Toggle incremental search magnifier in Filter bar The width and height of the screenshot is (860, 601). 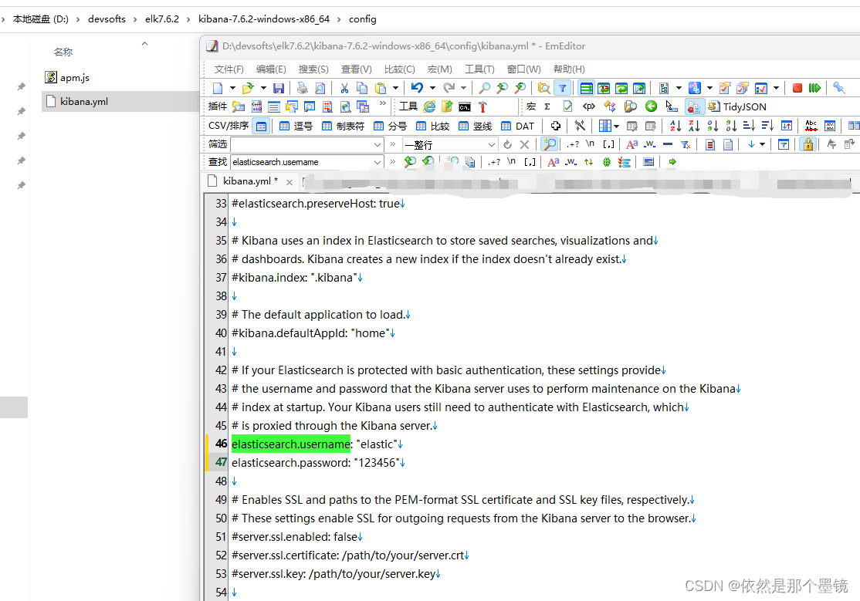click(549, 145)
